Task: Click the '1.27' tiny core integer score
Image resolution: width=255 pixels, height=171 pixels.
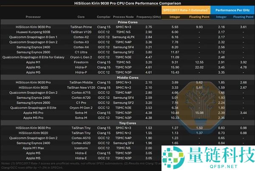Action: click(175, 128)
